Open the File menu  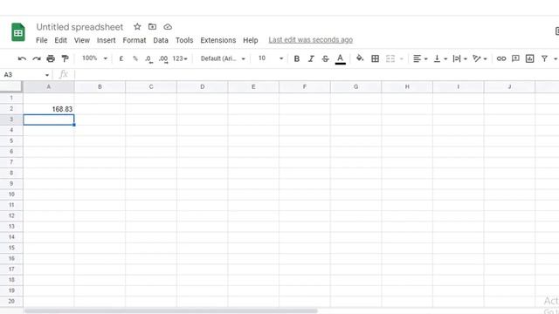(42, 40)
